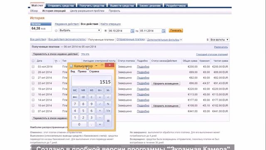Click calculator MC memory clear button

tap(75, 90)
